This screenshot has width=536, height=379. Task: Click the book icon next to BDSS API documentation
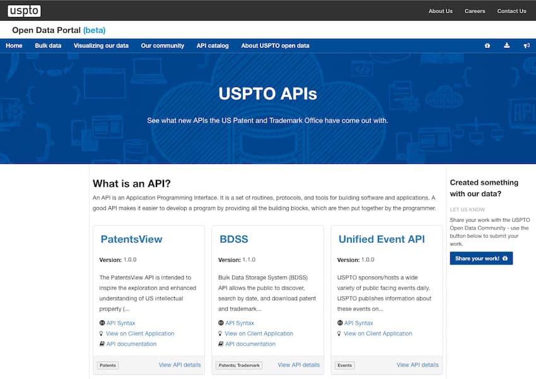point(221,344)
